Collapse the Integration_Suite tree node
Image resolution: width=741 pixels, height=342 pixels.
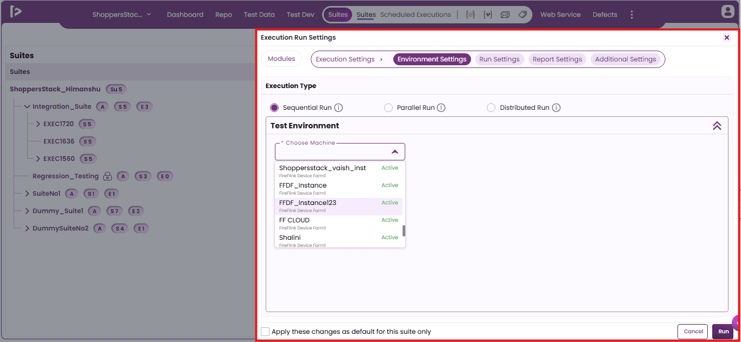click(27, 107)
